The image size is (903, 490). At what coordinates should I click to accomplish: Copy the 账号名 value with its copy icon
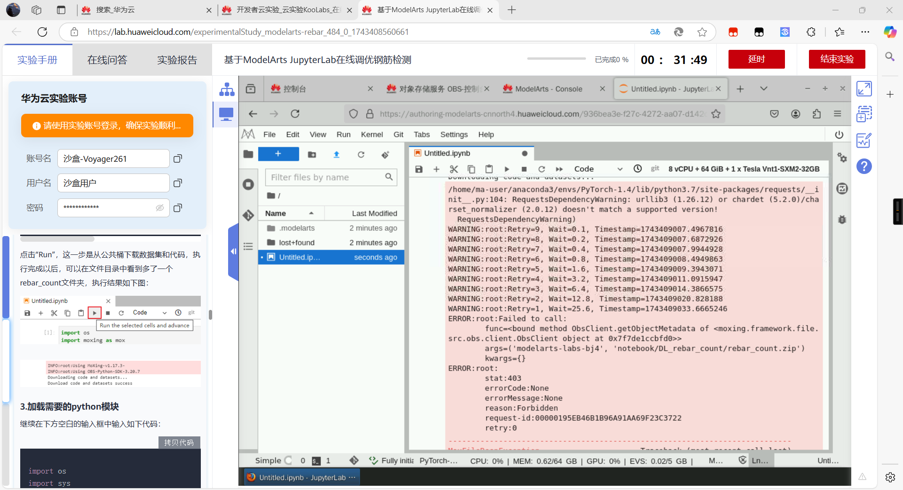point(178,158)
